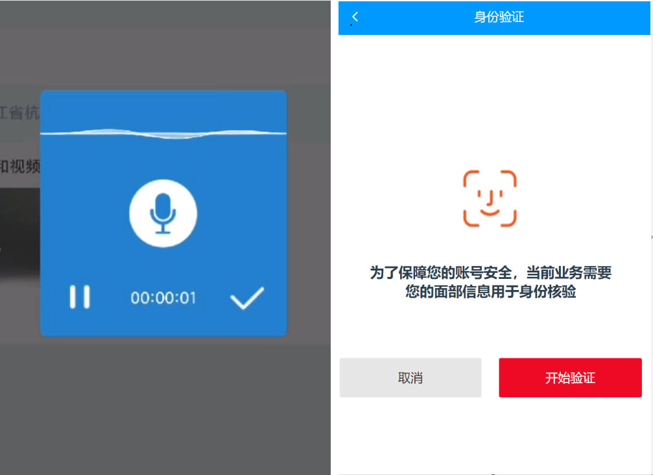
Task: Click the white audio waveform line
Action: (x=163, y=133)
